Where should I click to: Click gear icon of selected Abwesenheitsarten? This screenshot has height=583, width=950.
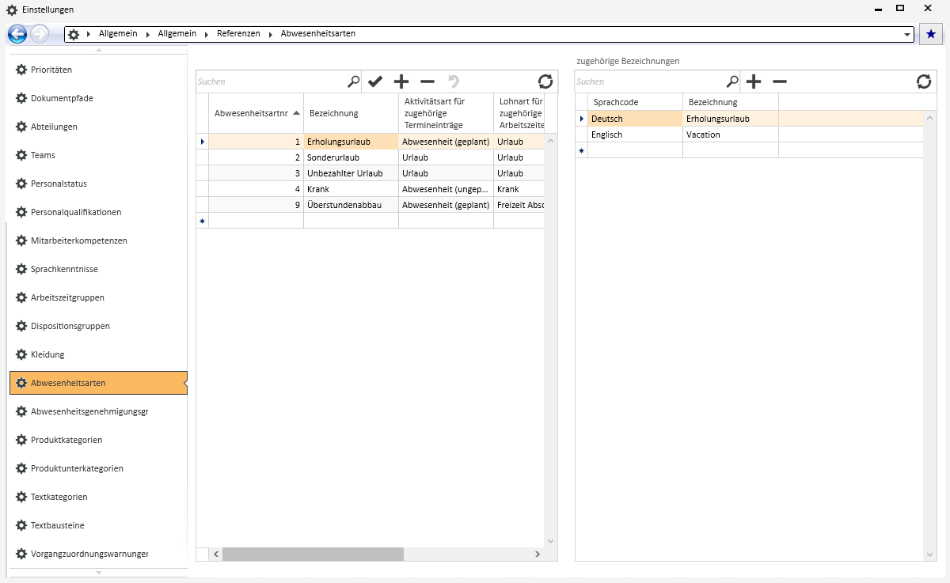pos(21,383)
